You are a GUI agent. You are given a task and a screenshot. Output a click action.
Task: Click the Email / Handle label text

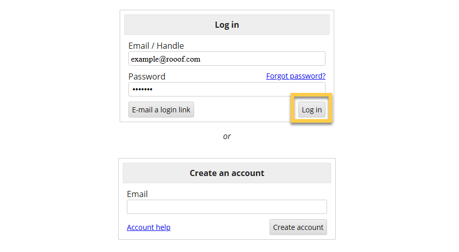pos(156,46)
